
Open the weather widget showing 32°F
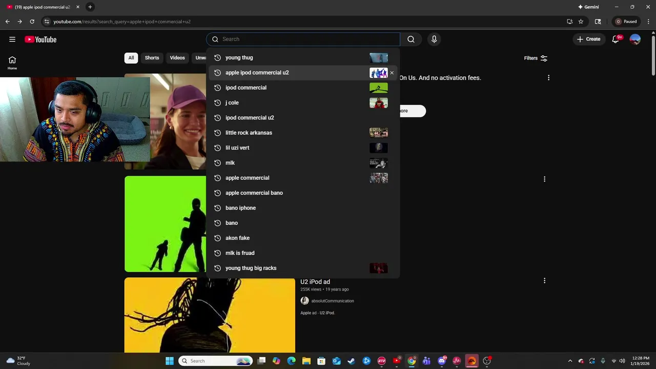pos(18,361)
